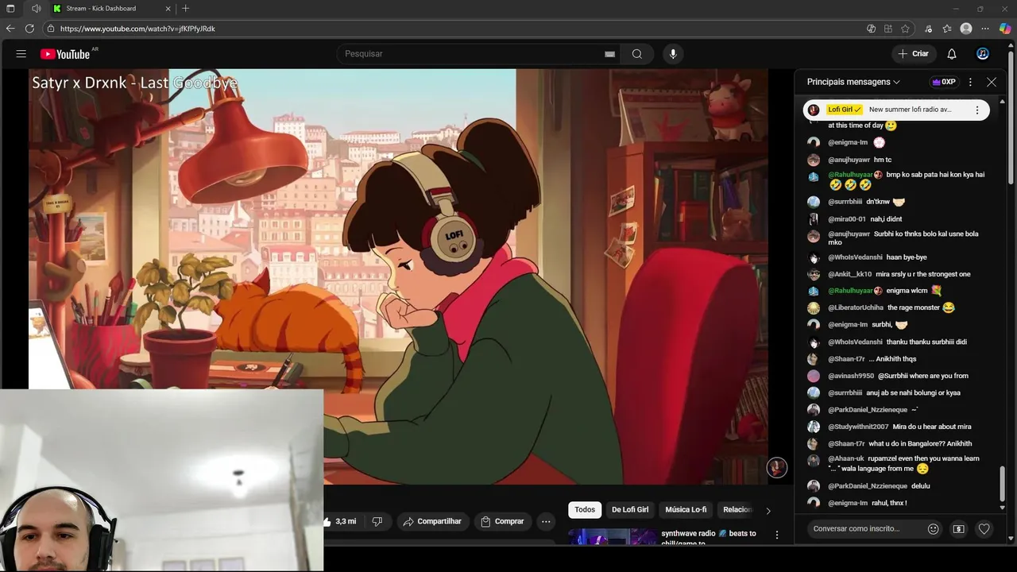
Task: Send a heart reaction in chat
Action: pyautogui.click(x=984, y=529)
